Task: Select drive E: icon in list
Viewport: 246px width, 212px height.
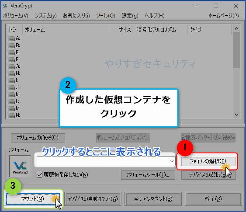Action: pos(11,52)
